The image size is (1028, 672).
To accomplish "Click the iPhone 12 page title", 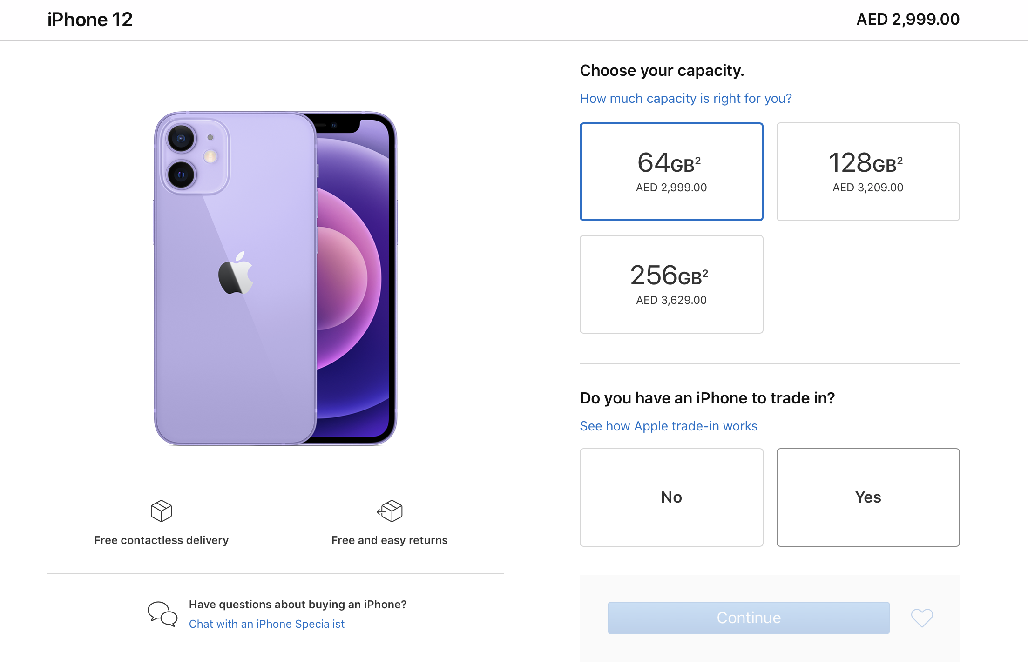I will 90,20.
